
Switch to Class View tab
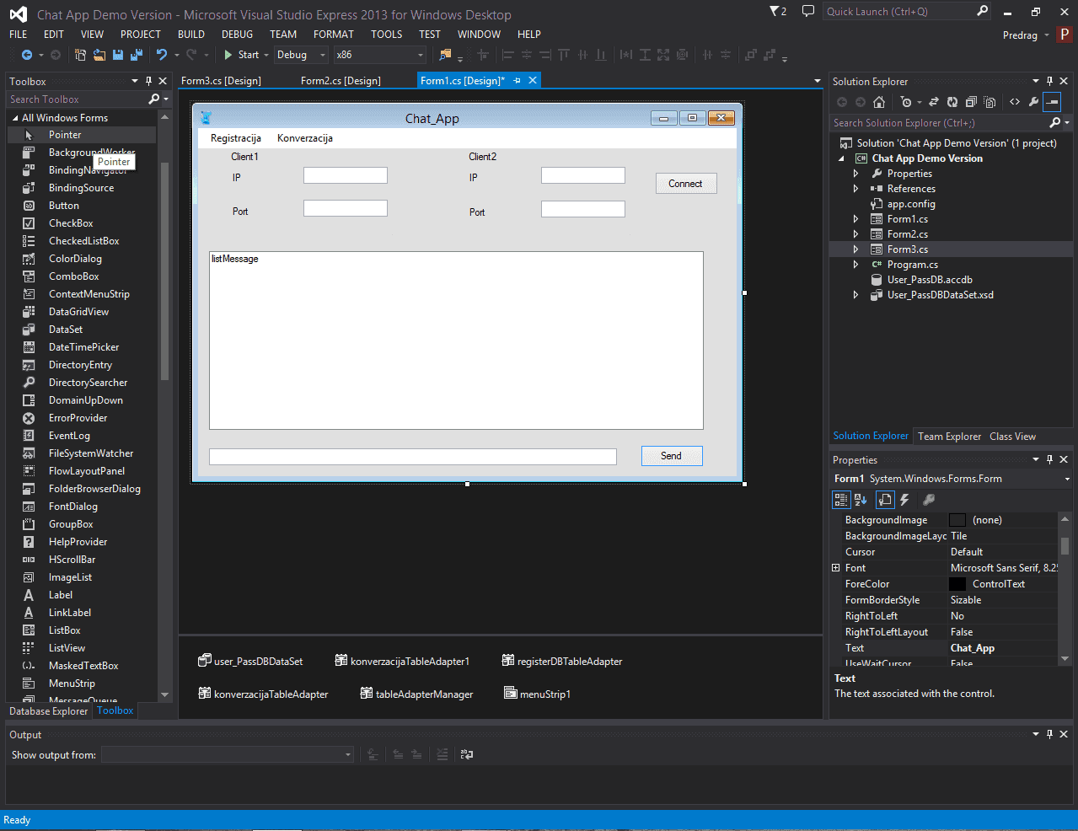pyautogui.click(x=1012, y=437)
